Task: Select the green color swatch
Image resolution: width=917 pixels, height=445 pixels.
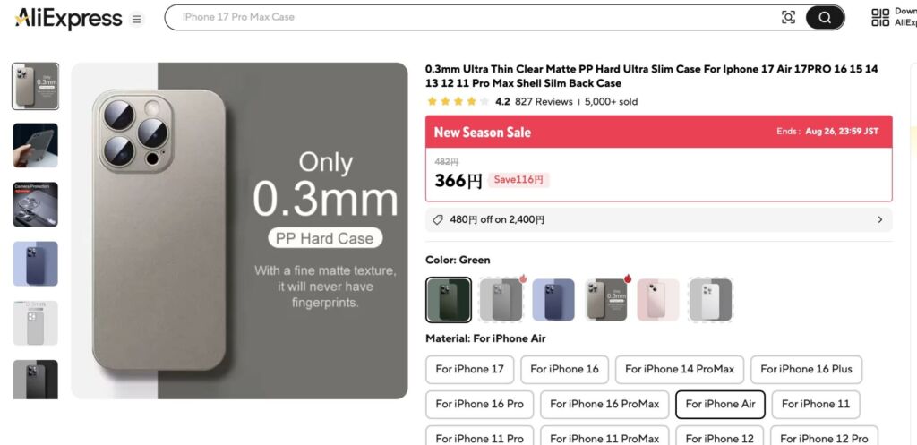Action: pyautogui.click(x=449, y=300)
